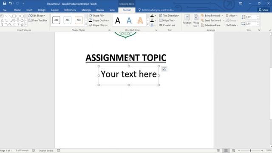The width and height of the screenshot is (272, 153).
Task: Click the rotation handle above the text box
Action: coord(129,59)
